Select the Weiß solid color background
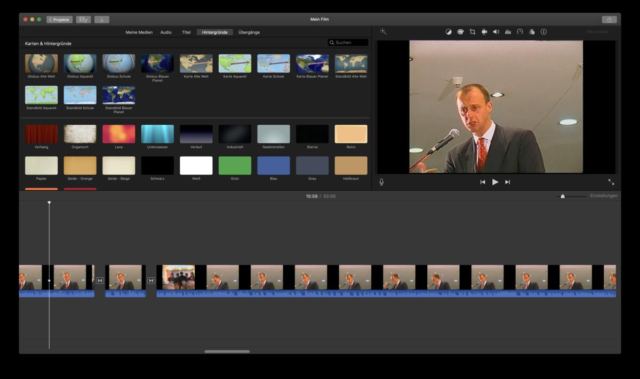Image resolution: width=640 pixels, height=379 pixels. (x=196, y=166)
